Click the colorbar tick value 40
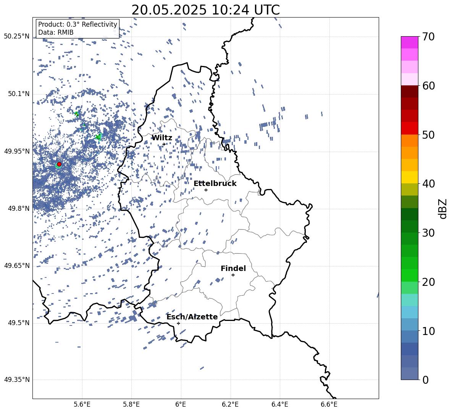 coord(428,184)
